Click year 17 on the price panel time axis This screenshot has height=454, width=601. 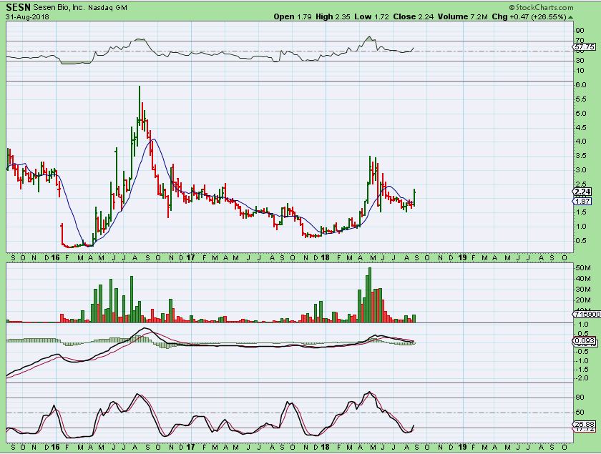click(x=190, y=257)
